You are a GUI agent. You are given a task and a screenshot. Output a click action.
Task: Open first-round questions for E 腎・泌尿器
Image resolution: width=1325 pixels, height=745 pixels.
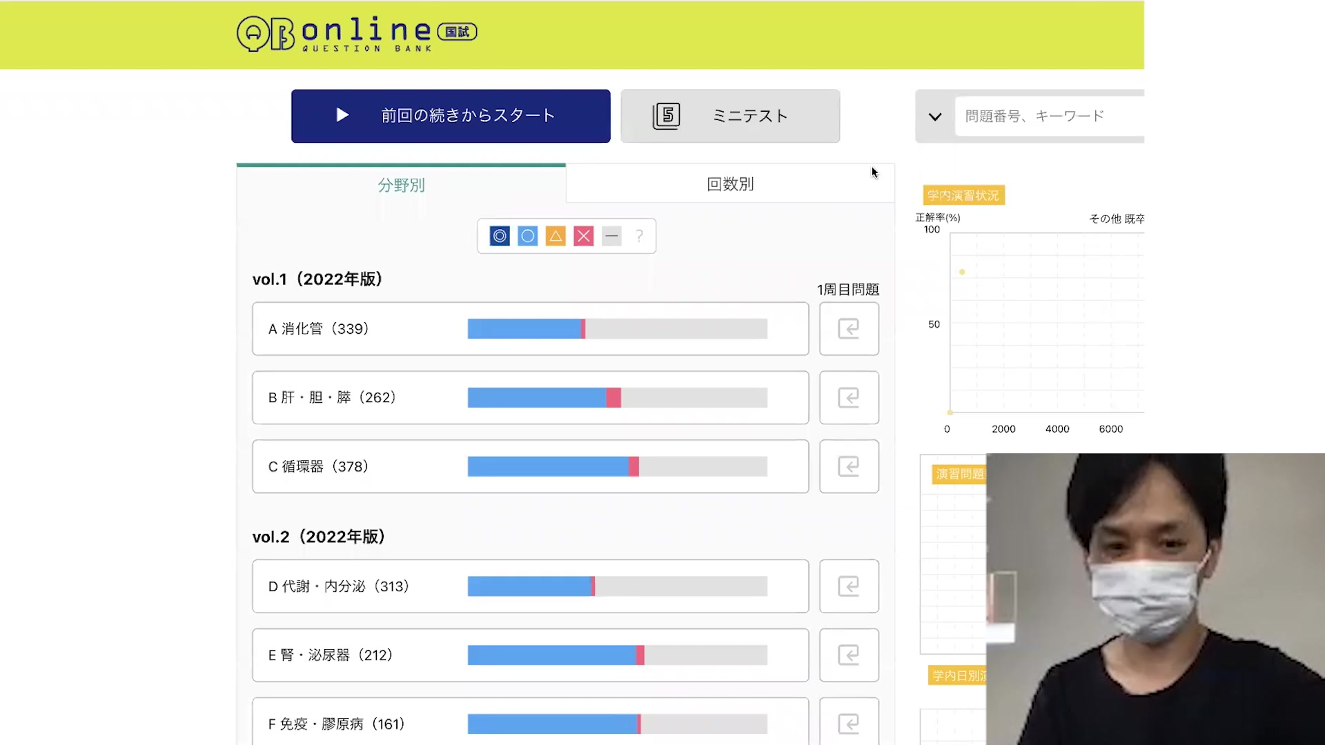point(849,655)
